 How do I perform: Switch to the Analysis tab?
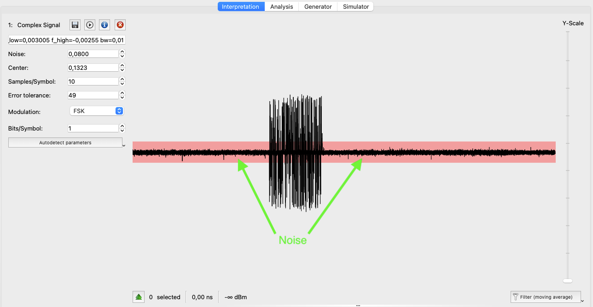pos(281,6)
